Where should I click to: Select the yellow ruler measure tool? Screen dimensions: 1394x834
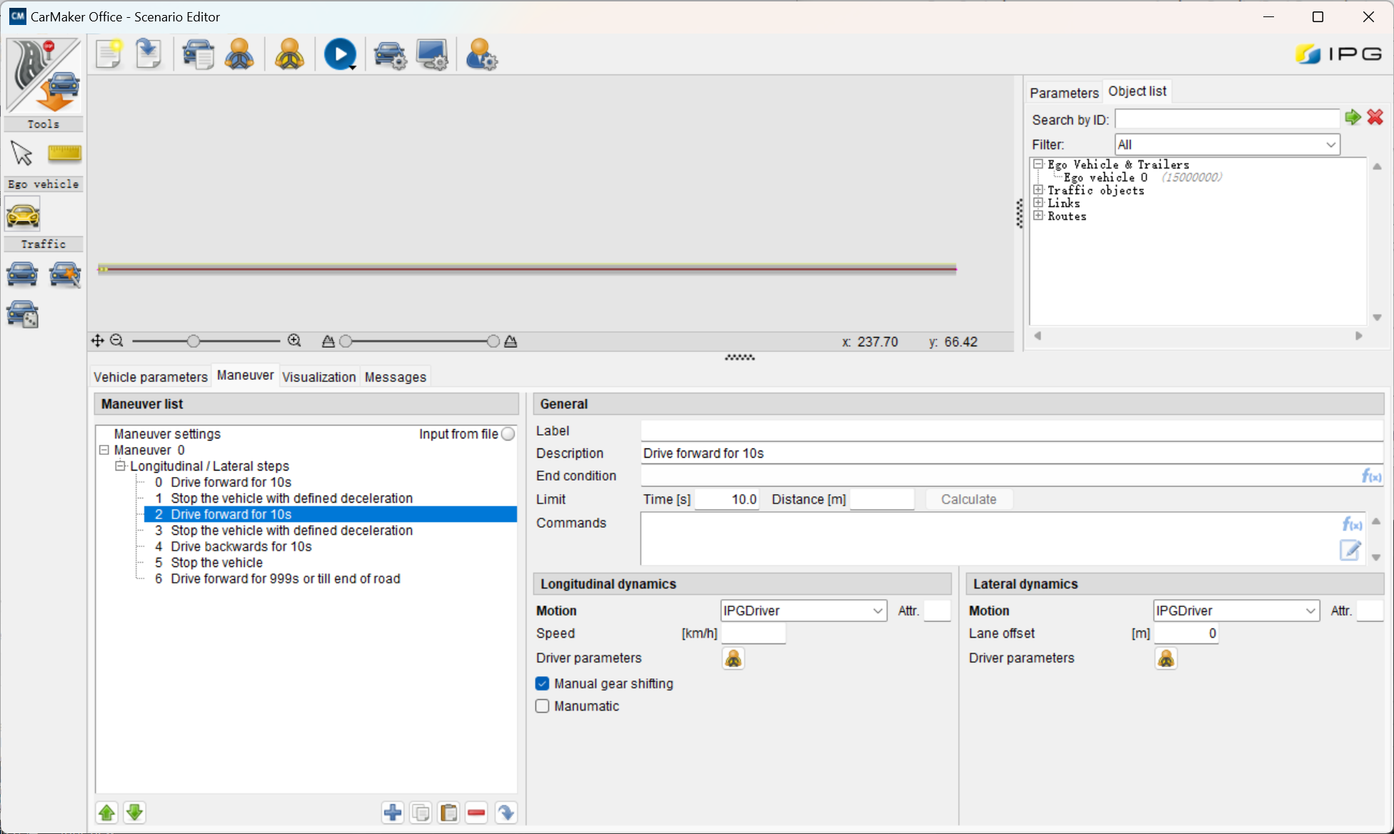point(64,153)
